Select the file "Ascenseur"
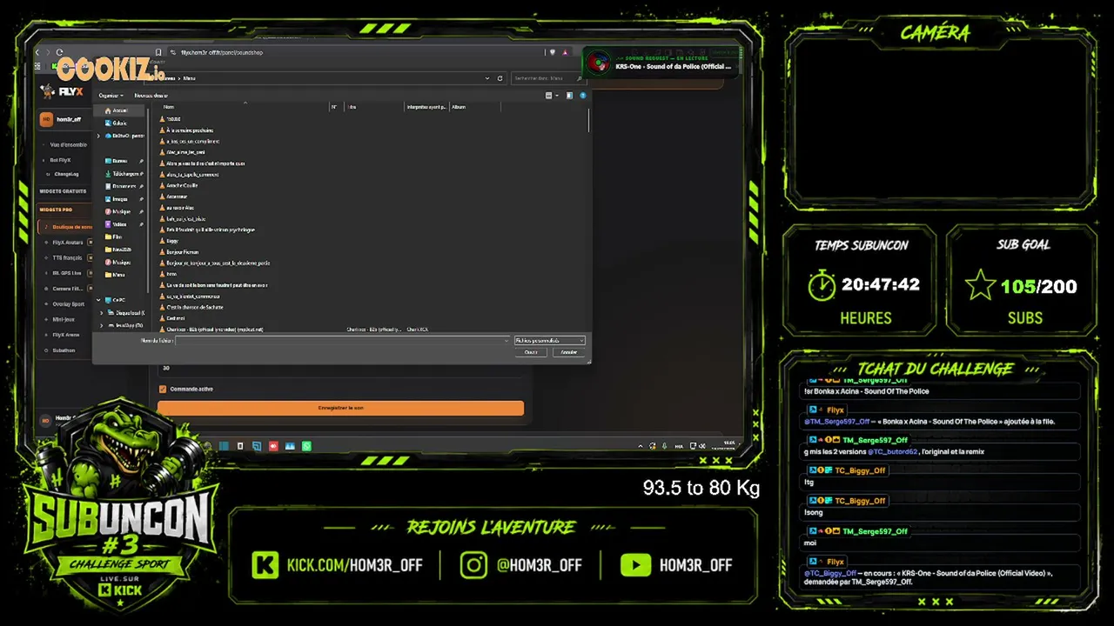 pos(178,196)
